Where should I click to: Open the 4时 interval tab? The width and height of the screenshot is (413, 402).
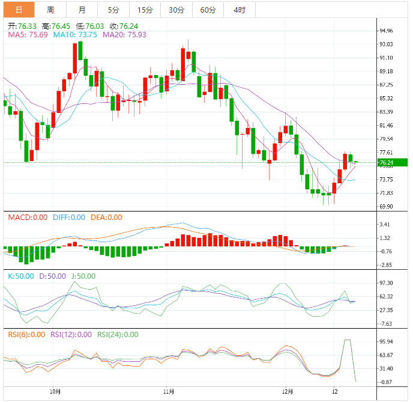pos(240,10)
